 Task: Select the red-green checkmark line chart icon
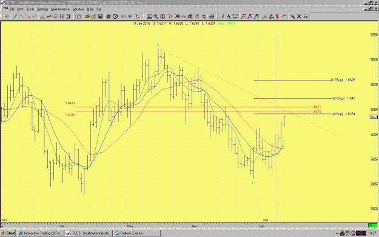(x=35, y=16)
